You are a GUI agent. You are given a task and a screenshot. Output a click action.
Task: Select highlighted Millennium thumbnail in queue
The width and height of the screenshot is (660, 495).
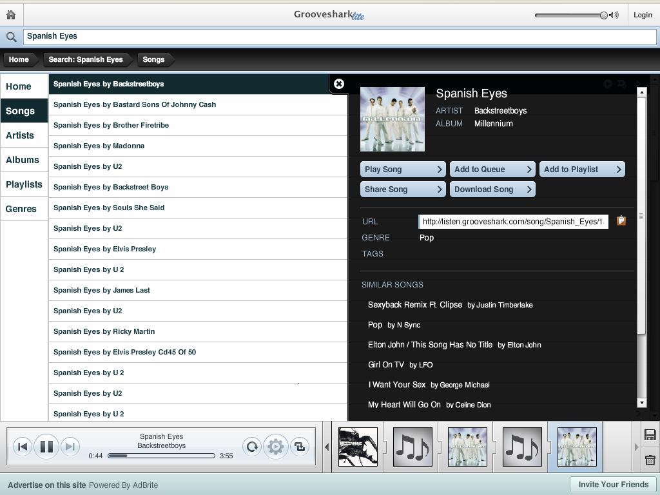click(577, 447)
